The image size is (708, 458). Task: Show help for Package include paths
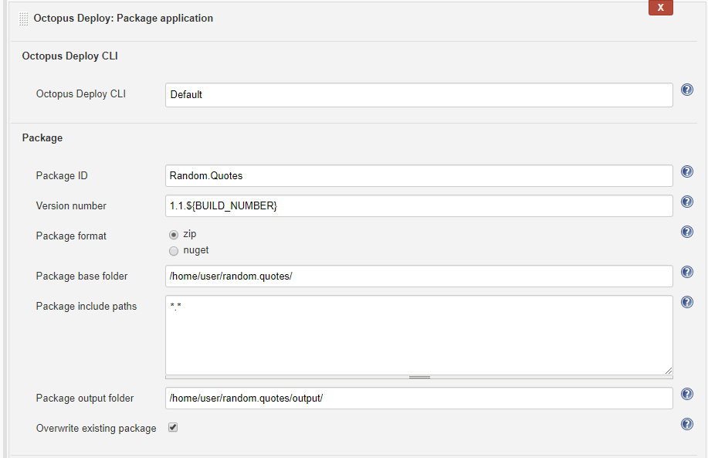pyautogui.click(x=686, y=302)
